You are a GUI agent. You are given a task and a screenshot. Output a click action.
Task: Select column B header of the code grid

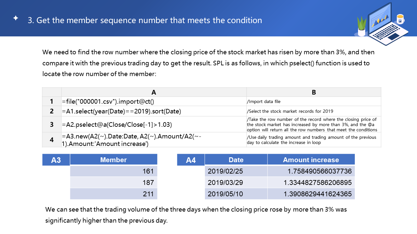pyautogui.click(x=314, y=92)
